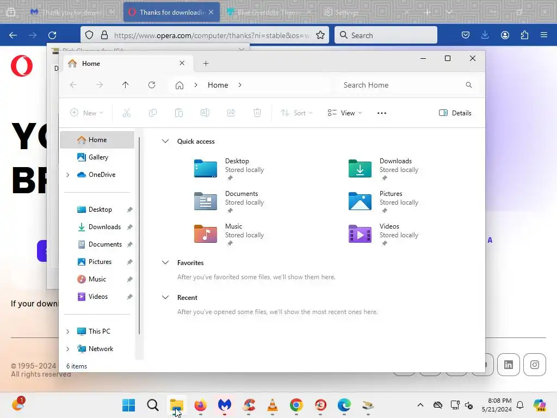
Task: Collapse the Quick access section
Action: [x=165, y=141]
